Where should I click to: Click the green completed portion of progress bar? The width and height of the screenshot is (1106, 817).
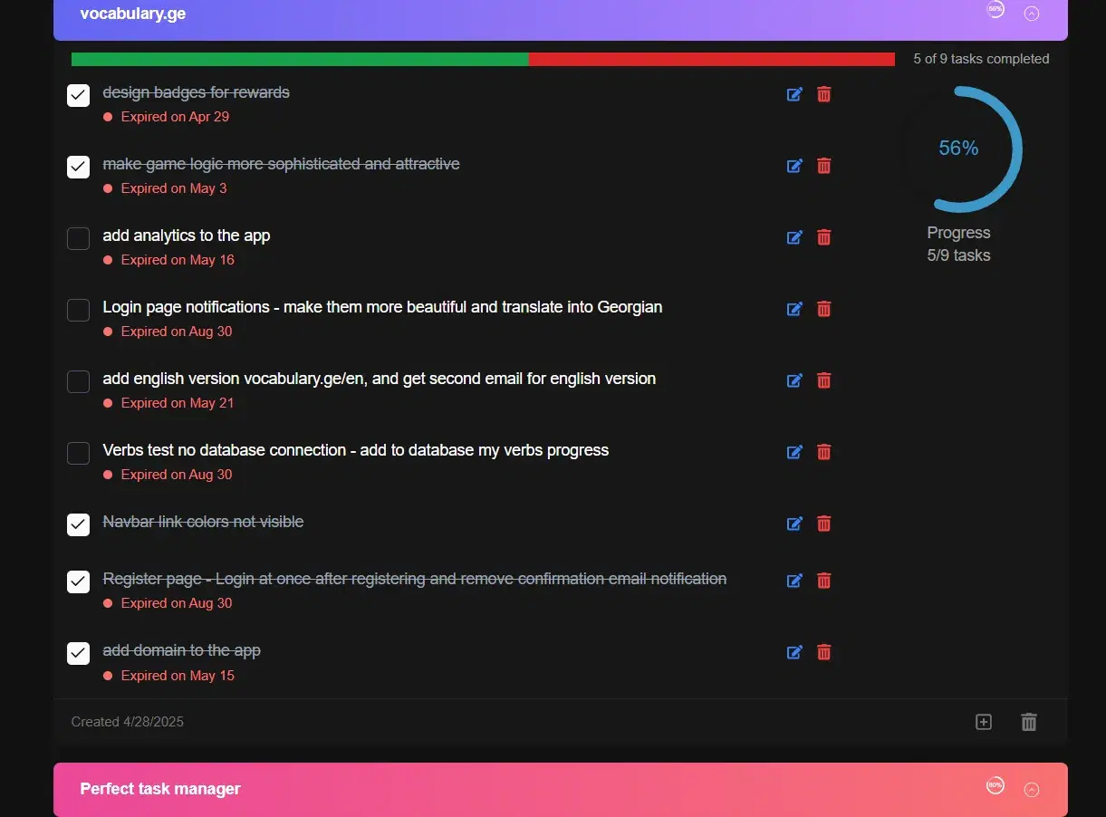tap(300, 59)
